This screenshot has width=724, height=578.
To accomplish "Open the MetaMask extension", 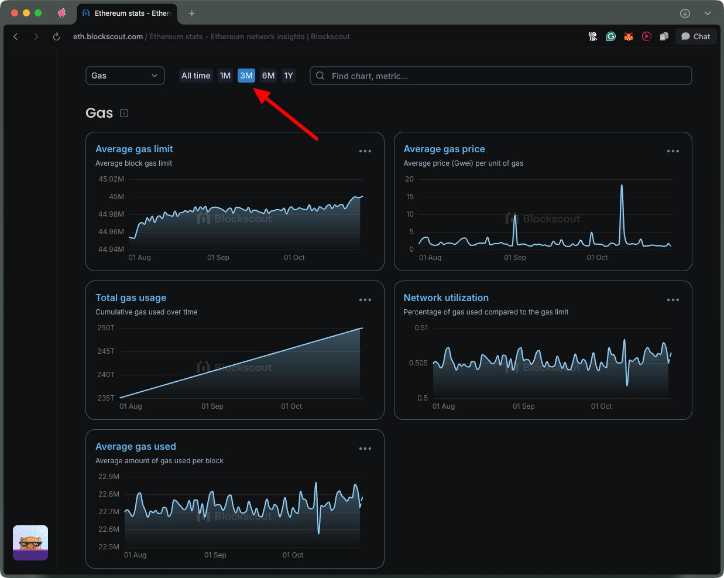I will coord(628,36).
